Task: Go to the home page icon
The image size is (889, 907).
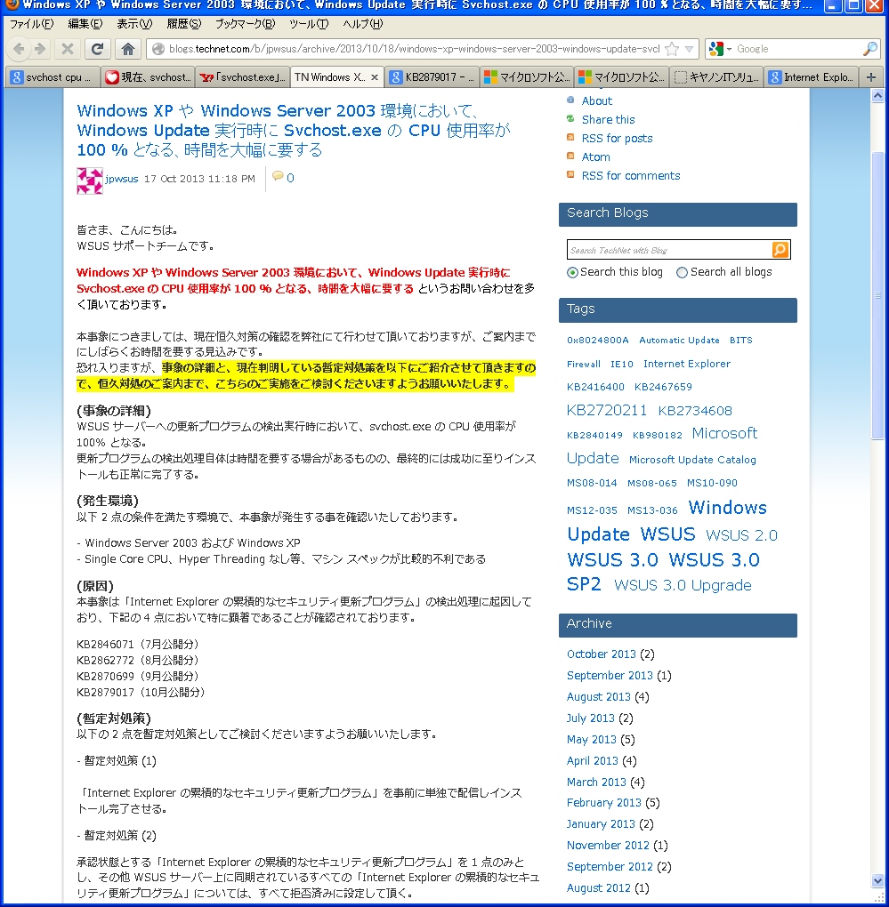Action: [128, 49]
